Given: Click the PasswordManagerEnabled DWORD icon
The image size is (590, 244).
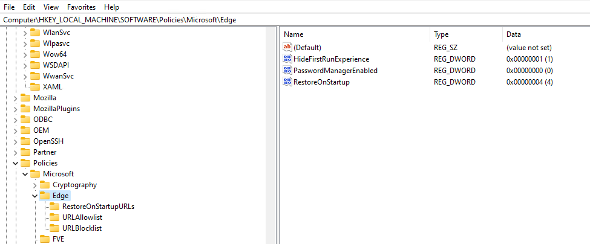Looking at the screenshot, I should pyautogui.click(x=287, y=71).
